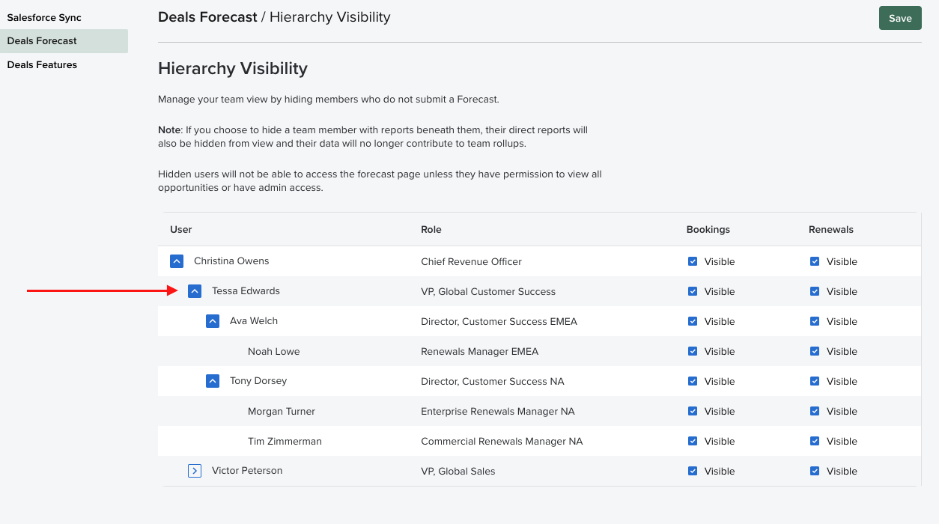Uncheck Bookings for Ava Welch

click(x=693, y=320)
